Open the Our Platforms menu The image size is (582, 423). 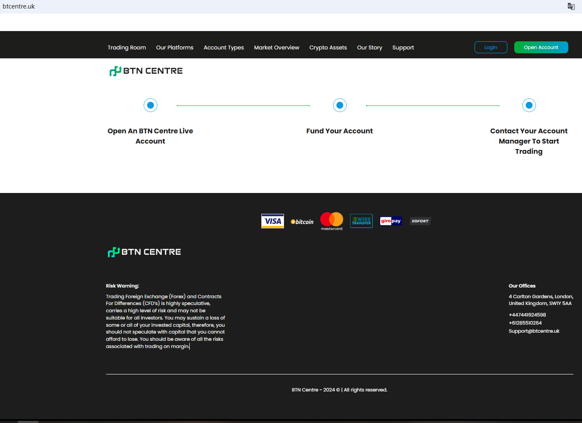click(175, 48)
